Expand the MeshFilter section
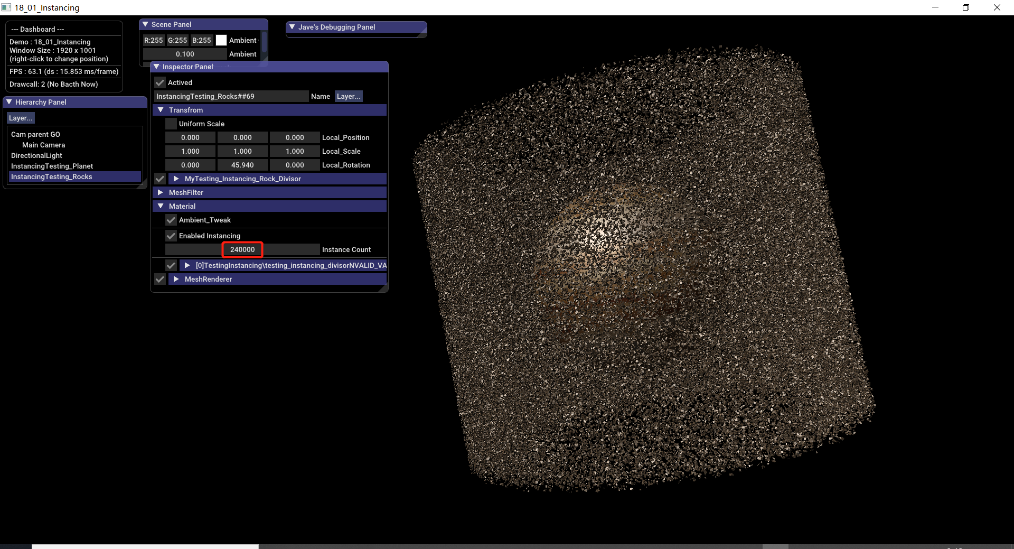Screen dimensions: 1014x549 pyautogui.click(x=161, y=192)
